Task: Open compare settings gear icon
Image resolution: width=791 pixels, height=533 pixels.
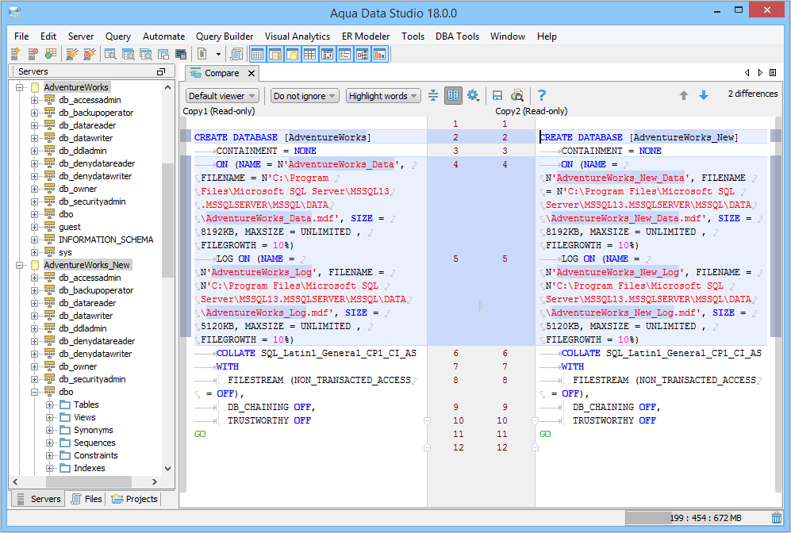Action: click(473, 95)
